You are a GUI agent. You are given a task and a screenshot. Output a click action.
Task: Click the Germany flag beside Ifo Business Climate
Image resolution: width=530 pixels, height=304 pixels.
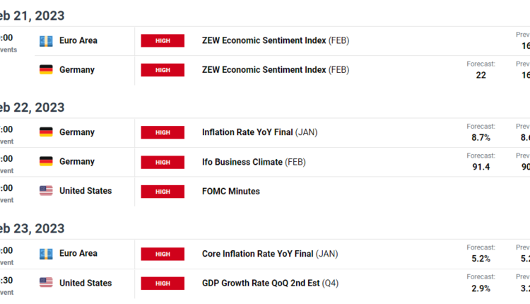click(46, 162)
